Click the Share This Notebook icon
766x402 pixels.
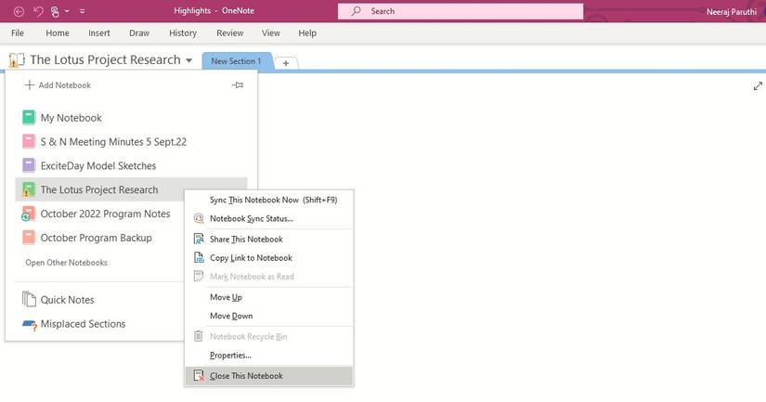pos(199,239)
